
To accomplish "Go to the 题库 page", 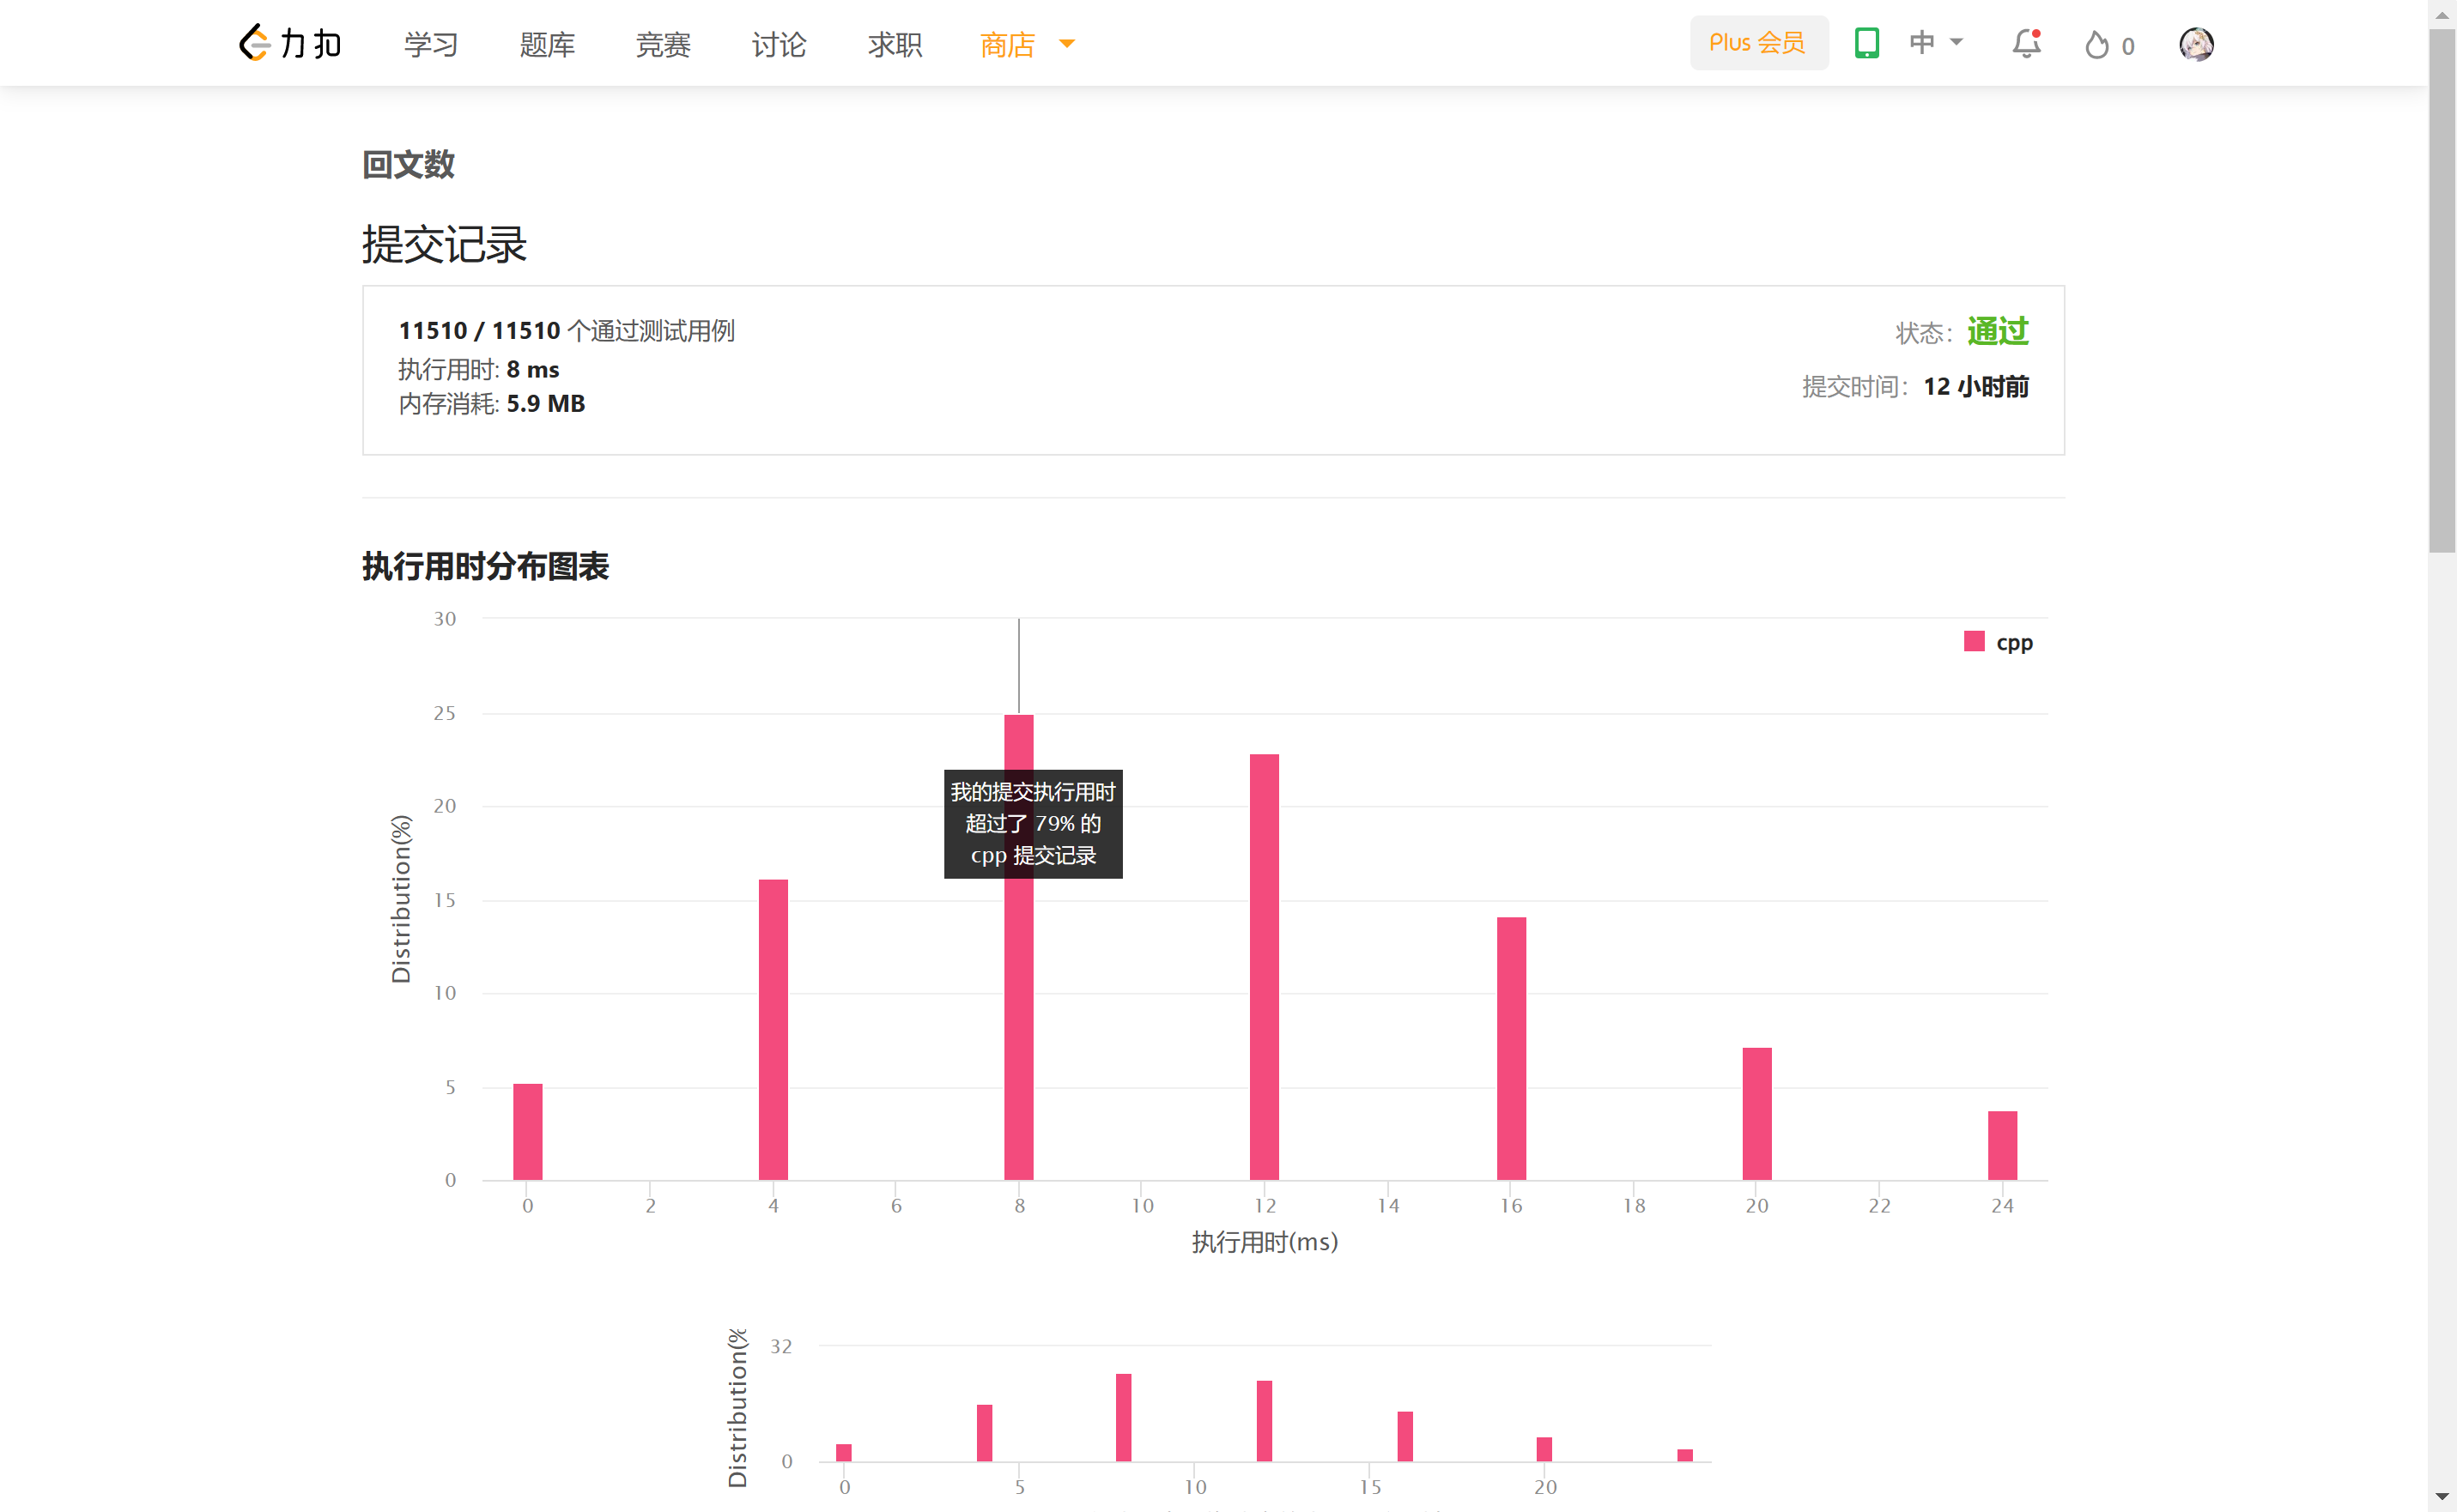I will [547, 44].
